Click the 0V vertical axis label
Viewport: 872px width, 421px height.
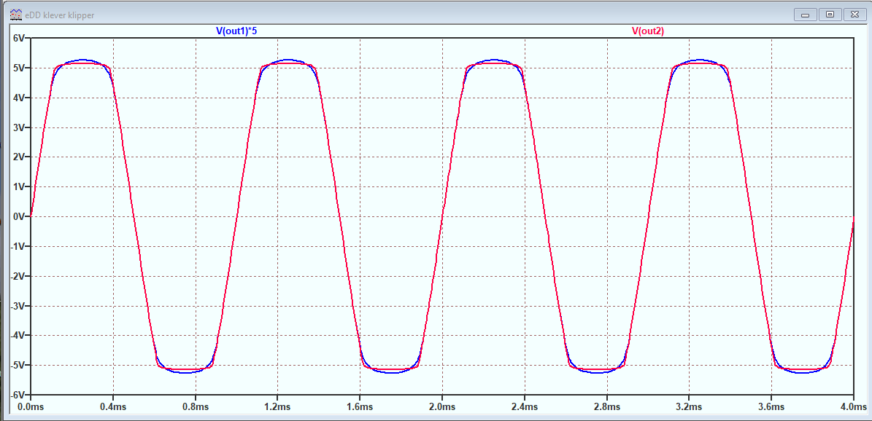click(18, 216)
